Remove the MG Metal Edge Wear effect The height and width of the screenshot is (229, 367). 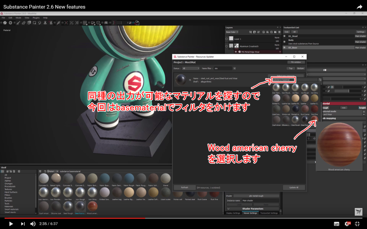coord(280,52)
